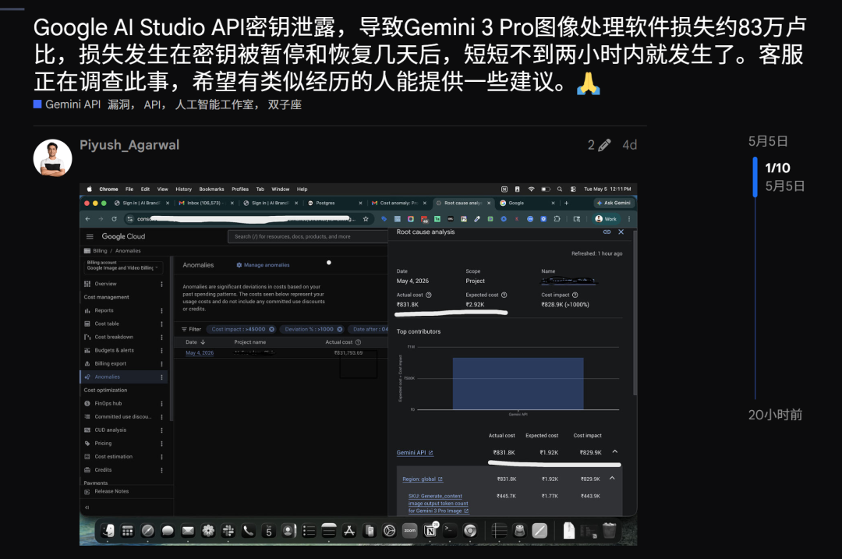Image resolution: width=842 pixels, height=559 pixels.
Task: Jump to latest post via 20小时前
Action: pyautogui.click(x=776, y=415)
